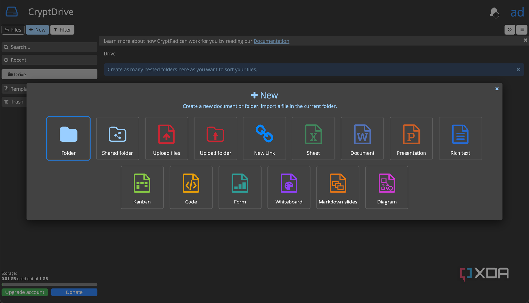This screenshot has height=303, width=529.
Task: Open the Upload files option
Action: pyautogui.click(x=166, y=138)
